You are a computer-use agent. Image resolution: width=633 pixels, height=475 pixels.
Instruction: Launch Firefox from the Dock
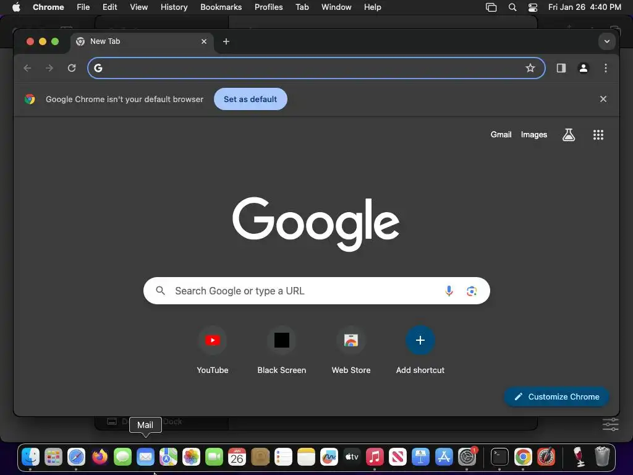pos(100,457)
